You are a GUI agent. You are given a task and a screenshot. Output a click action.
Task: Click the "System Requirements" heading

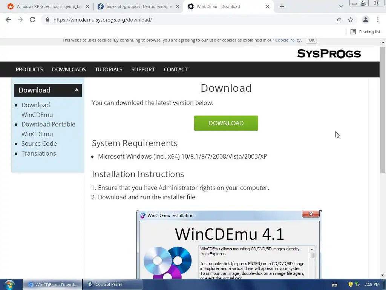click(135, 143)
